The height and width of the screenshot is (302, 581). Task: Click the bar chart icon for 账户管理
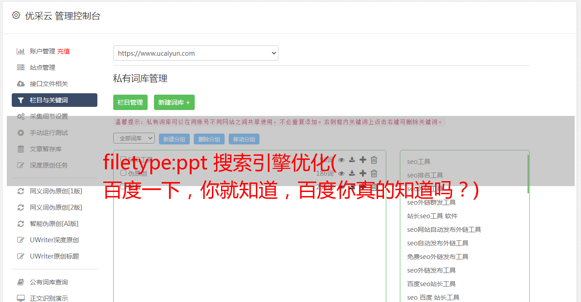20,51
